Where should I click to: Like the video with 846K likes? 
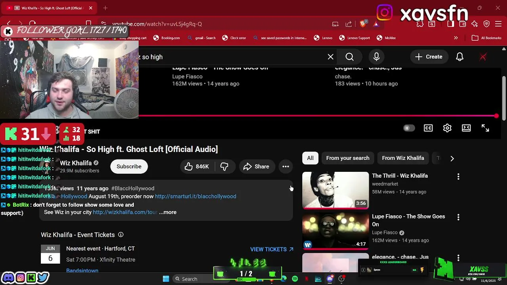[197, 167]
